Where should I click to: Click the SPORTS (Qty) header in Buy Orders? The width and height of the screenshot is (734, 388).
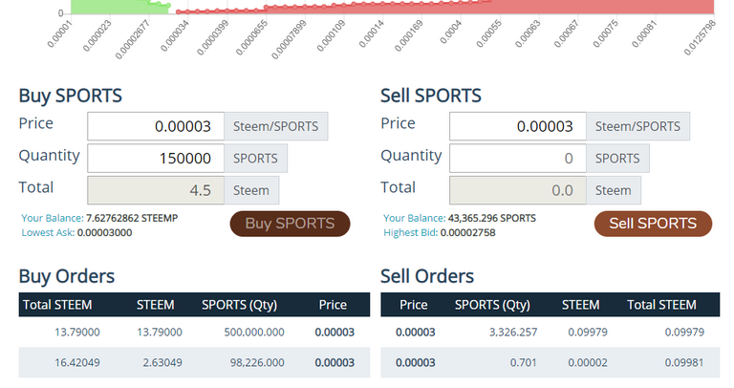(x=239, y=305)
